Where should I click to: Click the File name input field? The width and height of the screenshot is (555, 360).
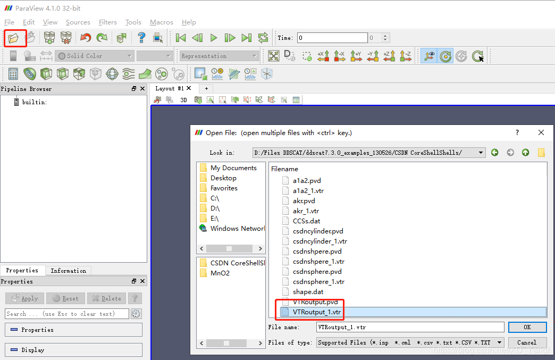[410, 327]
